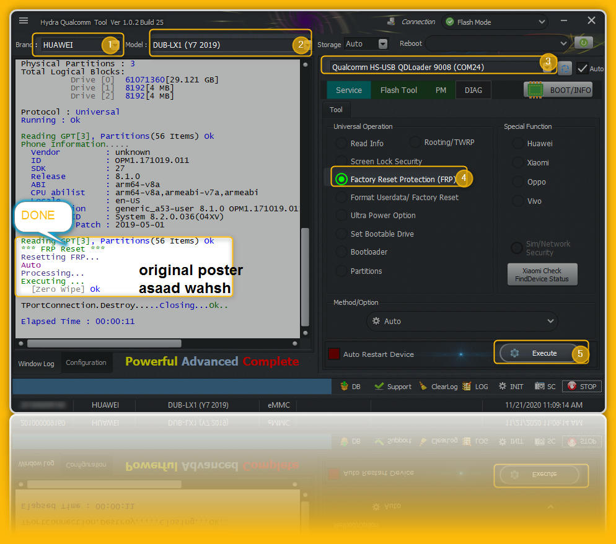Click the INIT gear icon
The height and width of the screenshot is (544, 616).
(x=503, y=386)
